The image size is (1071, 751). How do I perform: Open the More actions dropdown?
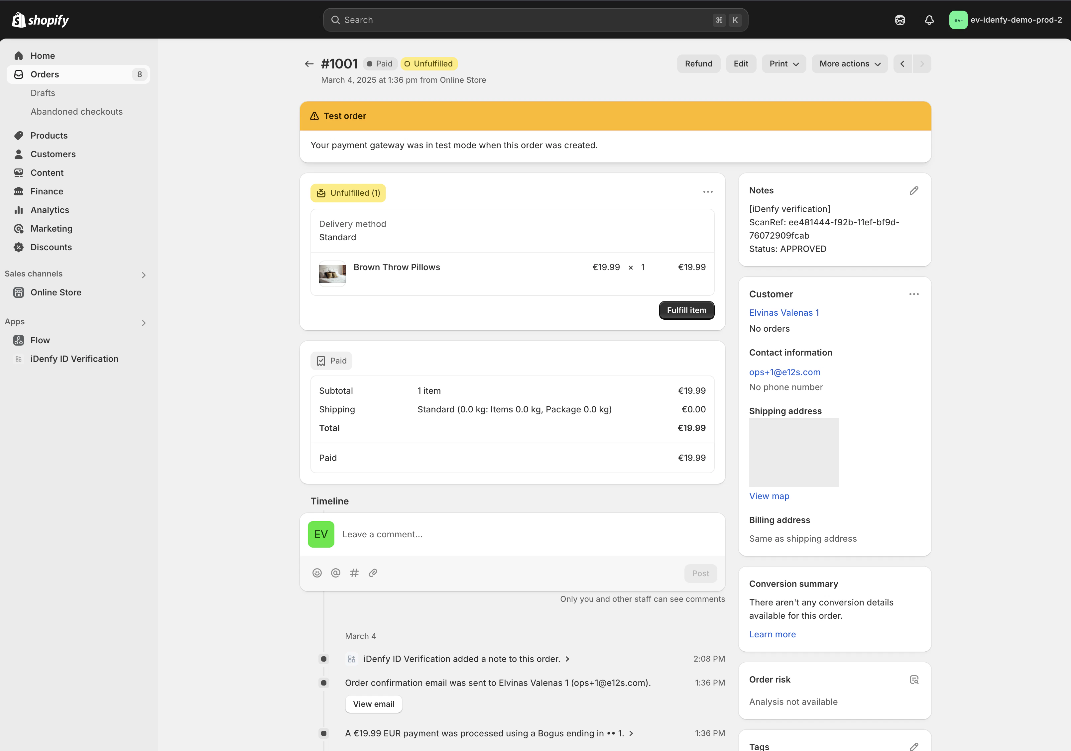849,64
